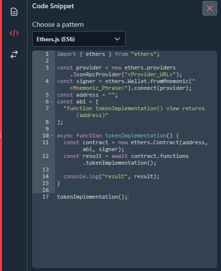Place cursor on the import ethers line
The width and height of the screenshot is (221, 271).
click(108, 54)
